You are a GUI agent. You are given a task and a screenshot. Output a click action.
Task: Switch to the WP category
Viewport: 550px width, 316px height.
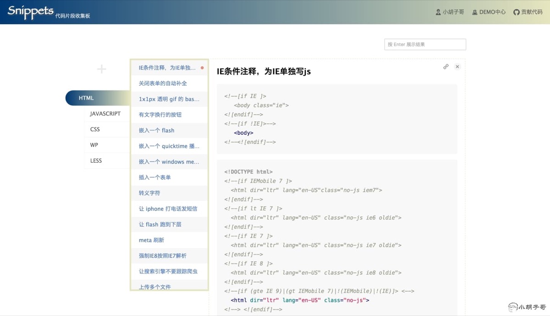tap(94, 145)
